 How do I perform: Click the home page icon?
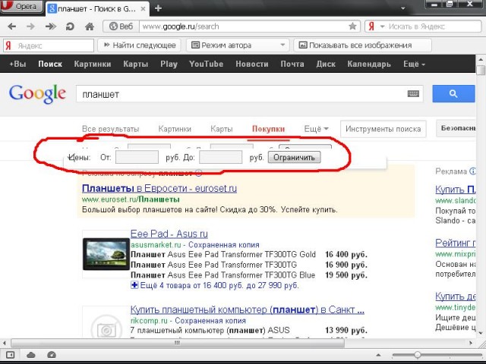(x=89, y=26)
